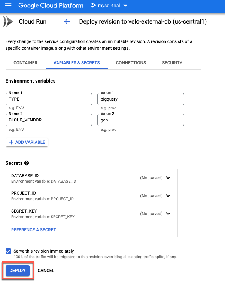Toggle Serve this revision immediately checkbox
This screenshot has height=281, width=225.
point(8,251)
